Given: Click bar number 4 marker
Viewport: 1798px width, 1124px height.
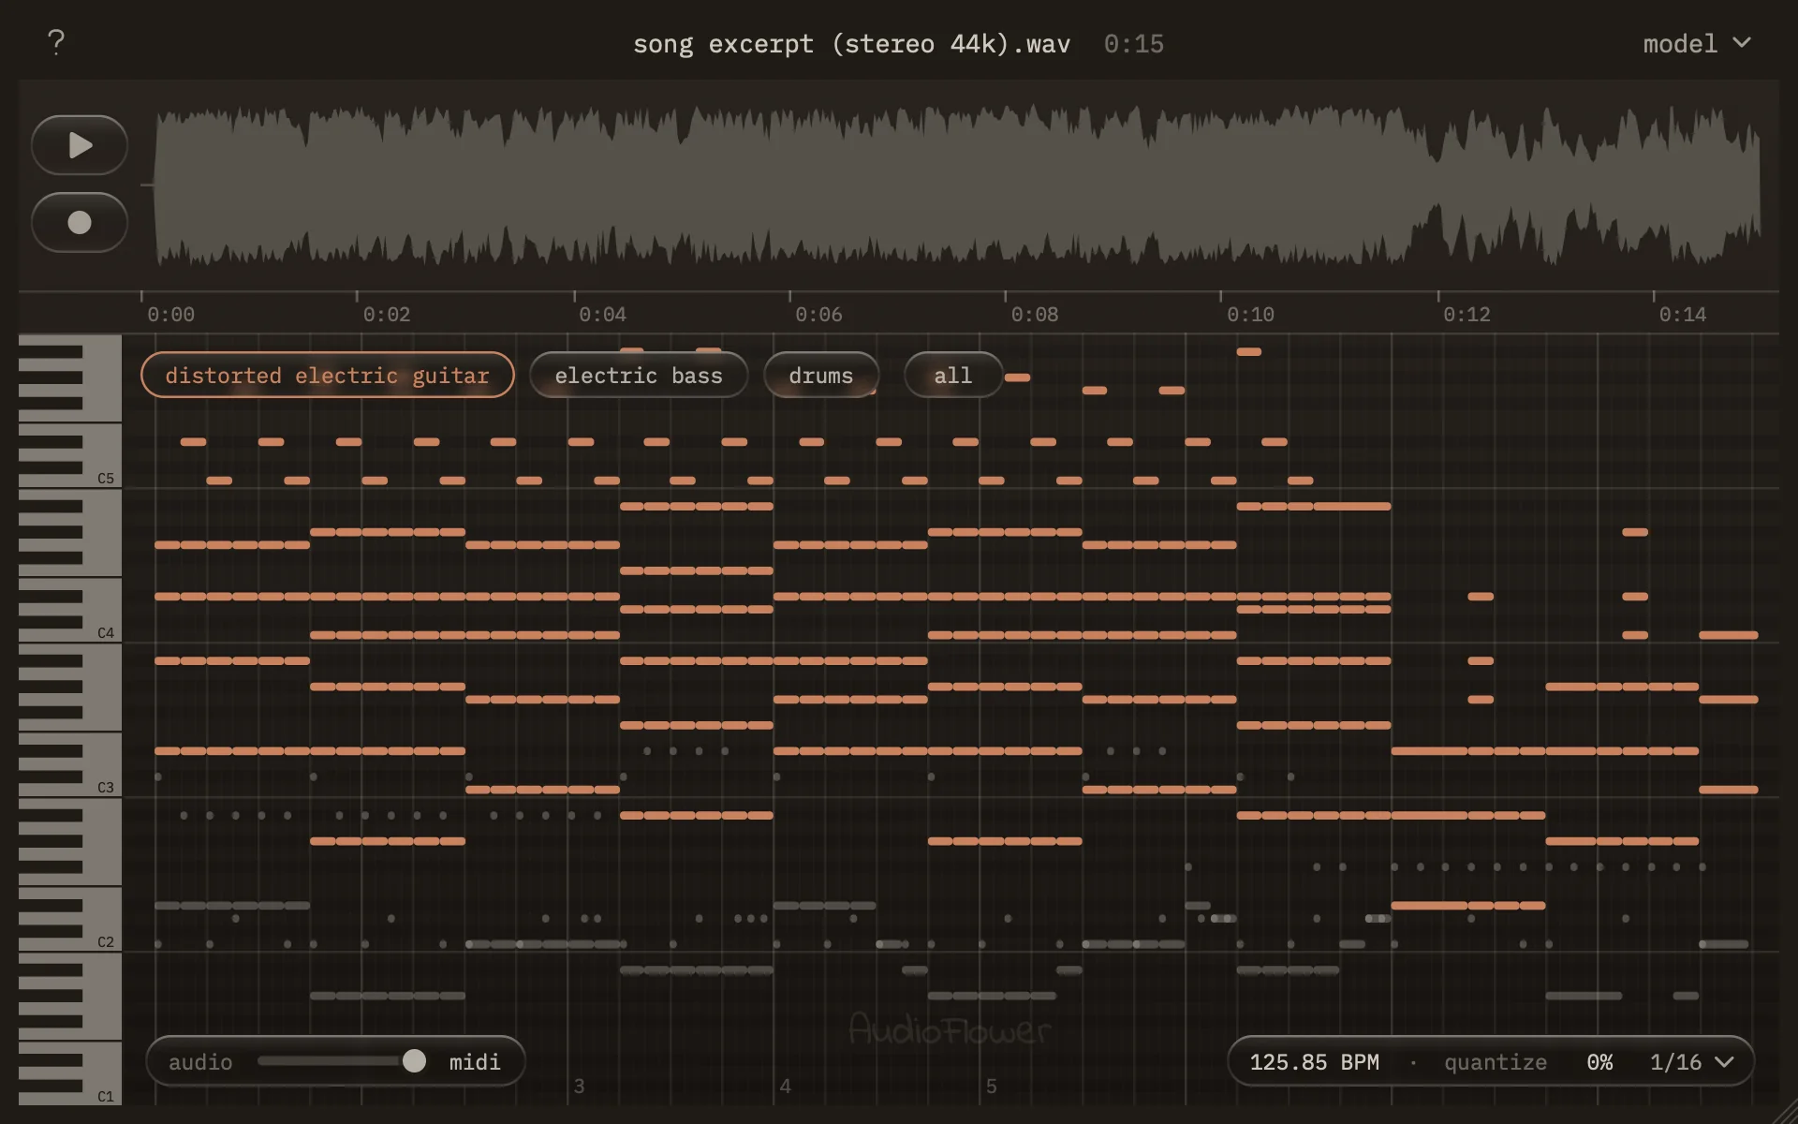Looking at the screenshot, I should [x=785, y=1086].
